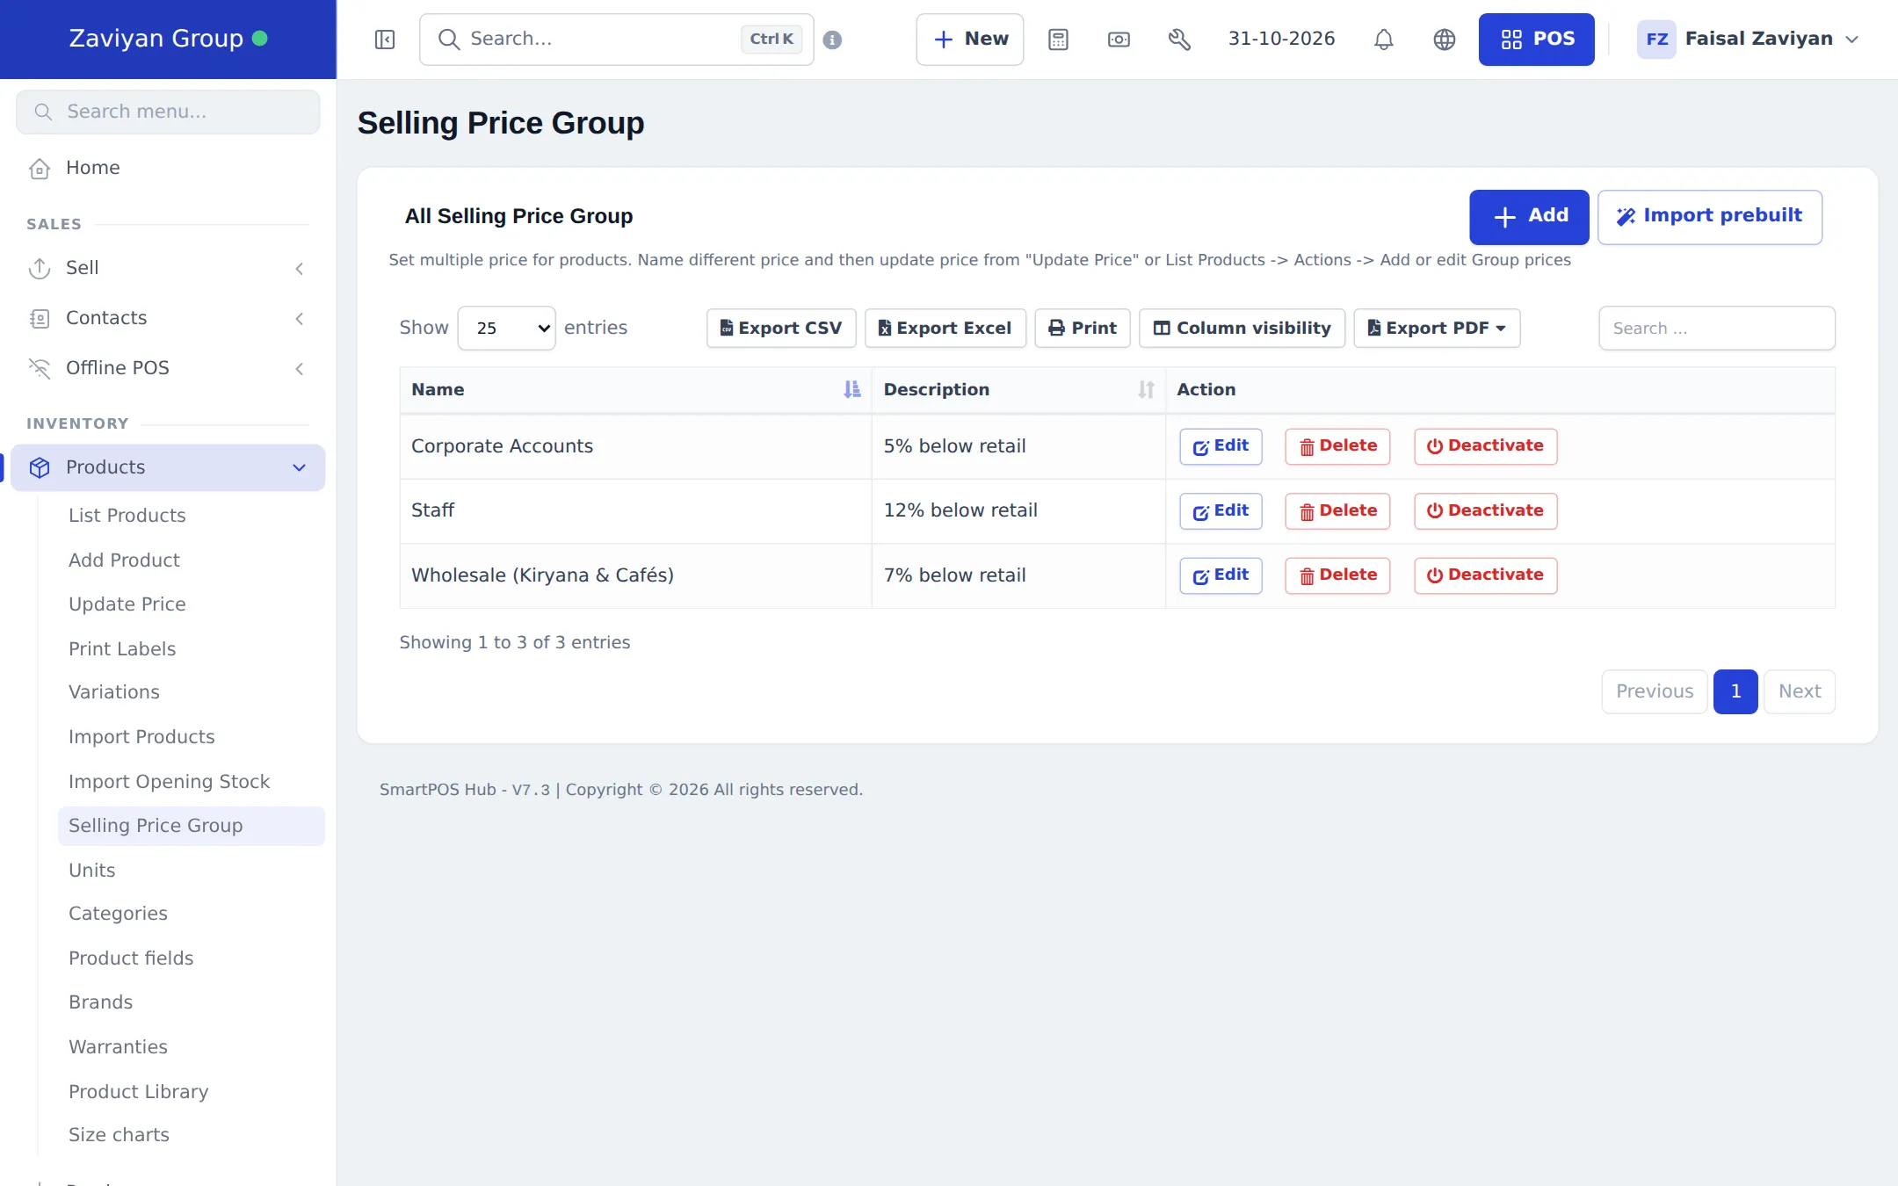Open List Products in sidebar
The width and height of the screenshot is (1898, 1186).
click(127, 516)
